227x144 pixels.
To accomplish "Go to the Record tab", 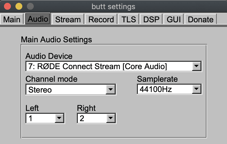I will pyautogui.click(x=101, y=19).
